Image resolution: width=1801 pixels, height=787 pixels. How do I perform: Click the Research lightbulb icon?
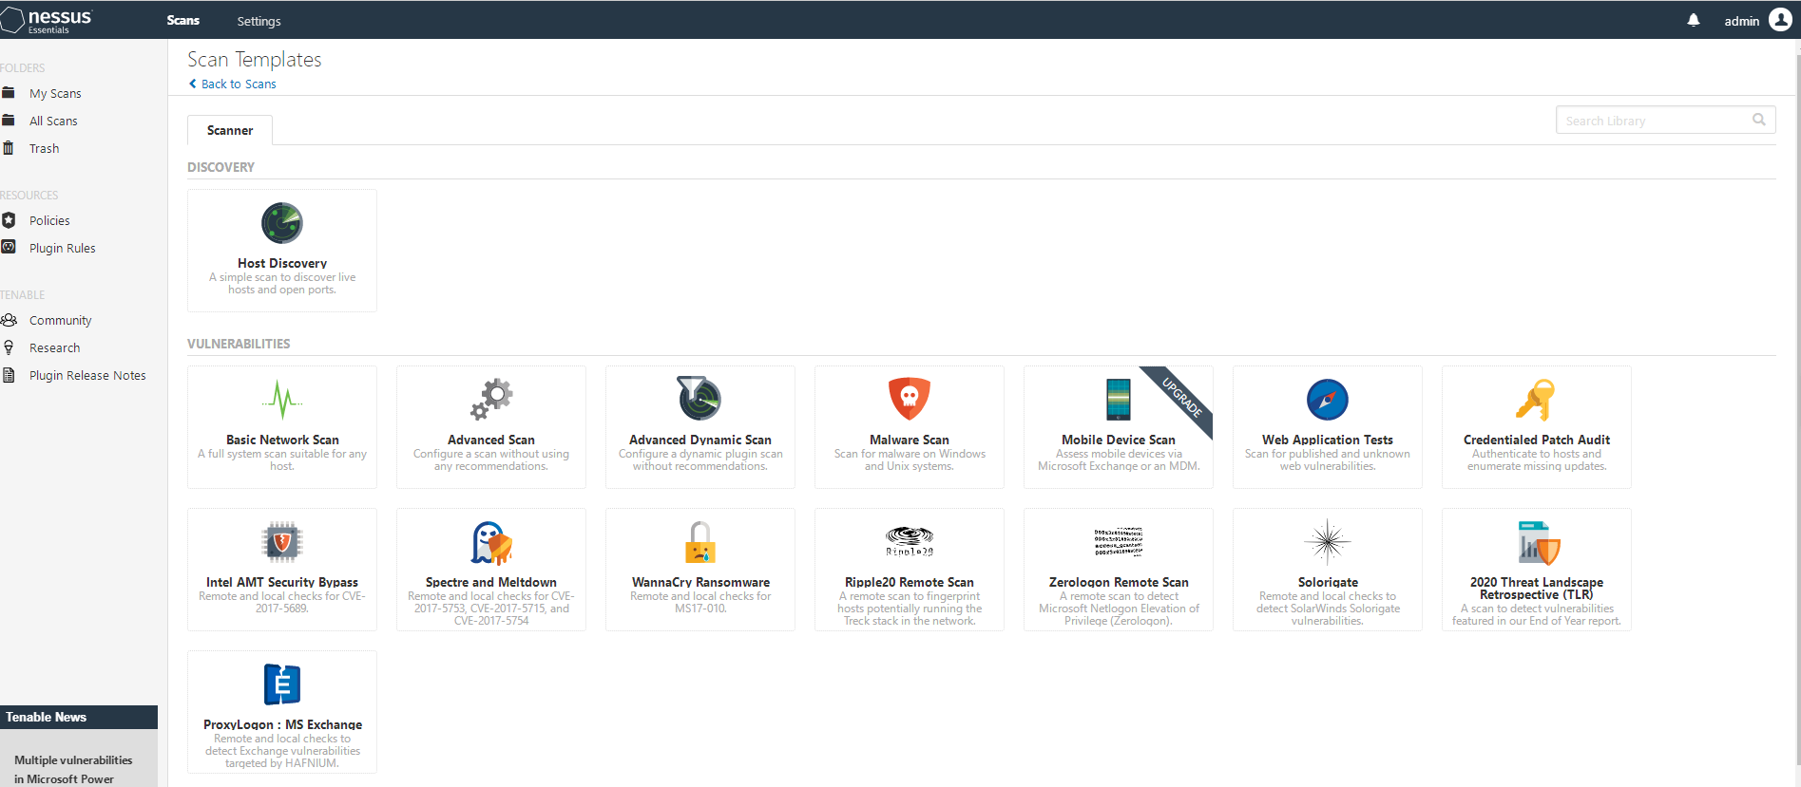pos(9,347)
